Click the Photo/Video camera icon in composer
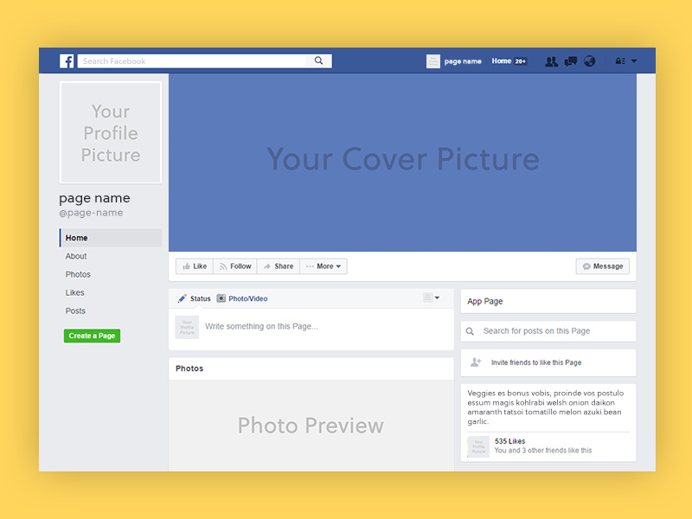 click(x=221, y=298)
